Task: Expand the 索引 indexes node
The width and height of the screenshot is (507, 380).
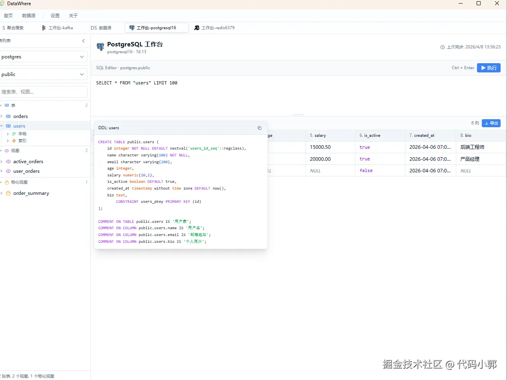Action: [8, 141]
